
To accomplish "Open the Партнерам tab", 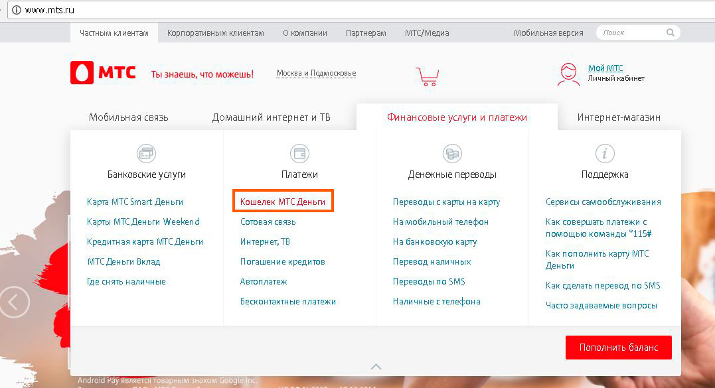I will click(x=366, y=32).
